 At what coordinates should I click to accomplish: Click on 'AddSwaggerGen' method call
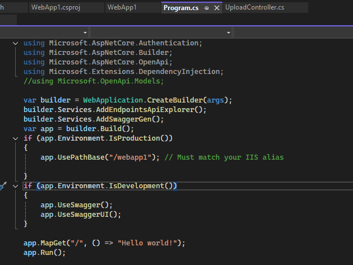point(124,119)
